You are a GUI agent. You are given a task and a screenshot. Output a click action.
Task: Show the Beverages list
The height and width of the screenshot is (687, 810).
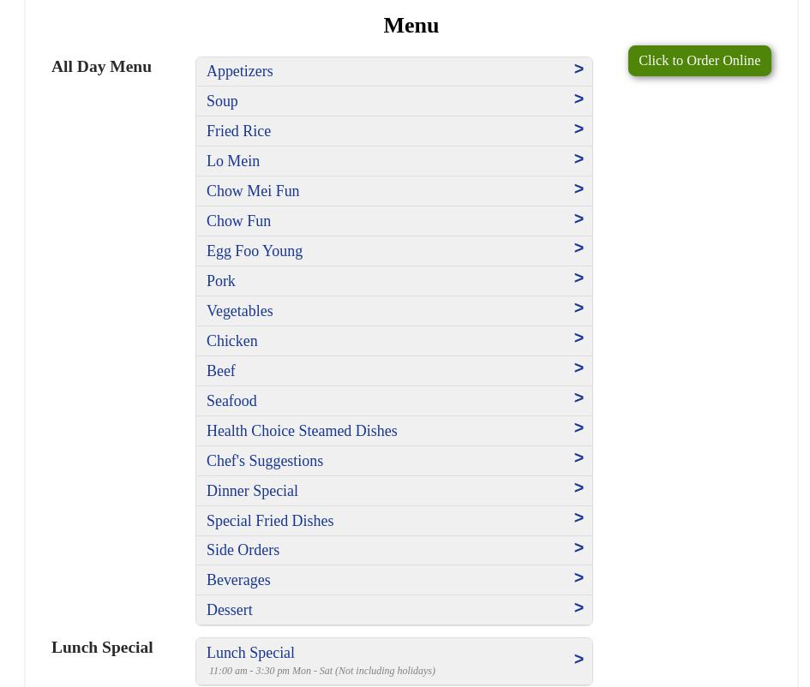tap(238, 580)
